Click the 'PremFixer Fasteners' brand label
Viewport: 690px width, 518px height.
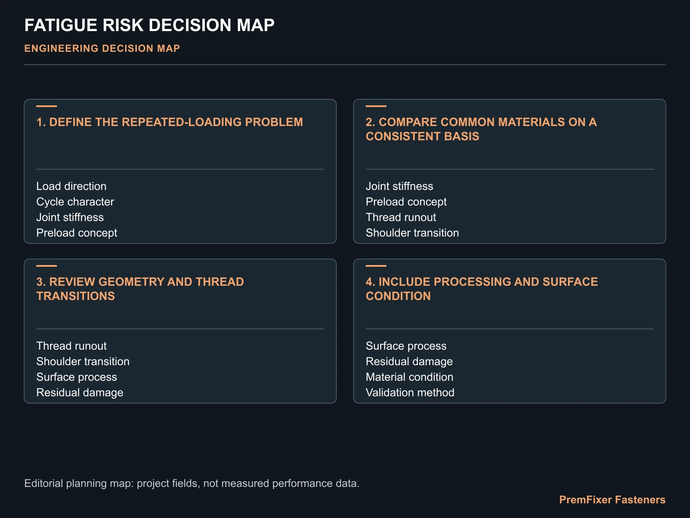[612, 500]
